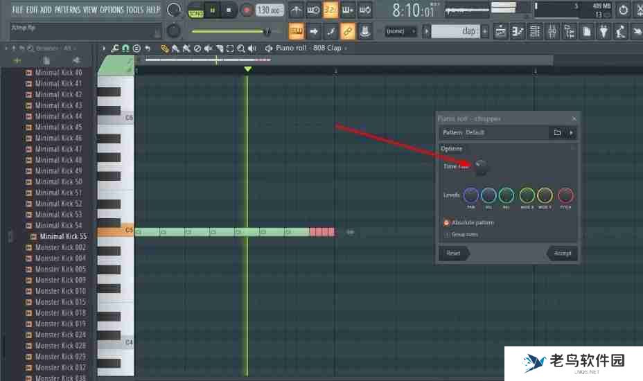Open the browser view icon
Viewport: 643px width, 381px height.
point(569,31)
